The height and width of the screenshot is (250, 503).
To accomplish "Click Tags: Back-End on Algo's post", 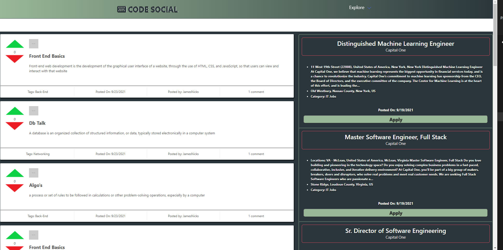I will (38, 216).
